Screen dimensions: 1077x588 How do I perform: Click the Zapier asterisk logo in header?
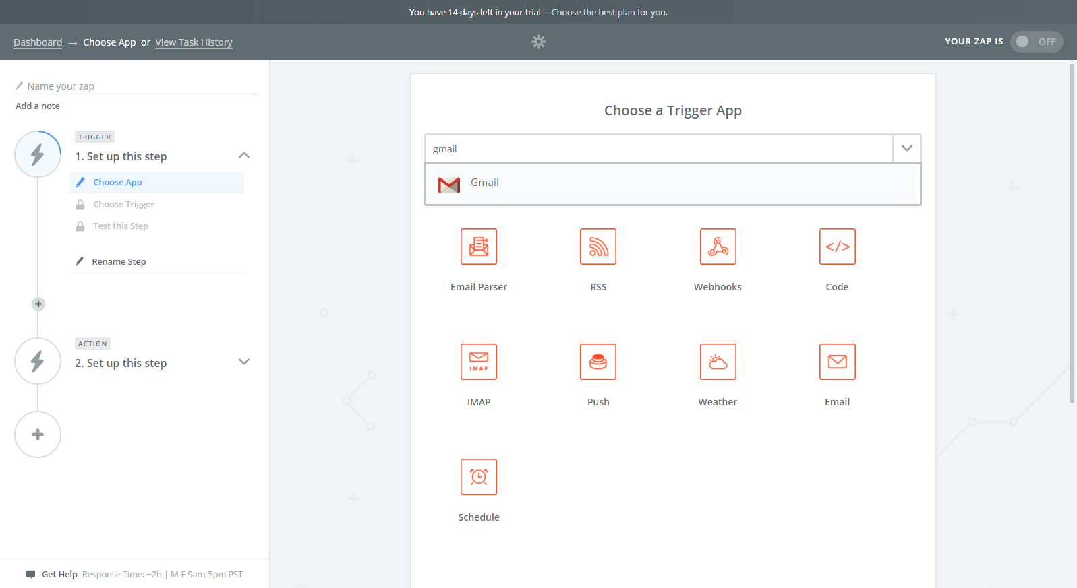click(x=538, y=42)
